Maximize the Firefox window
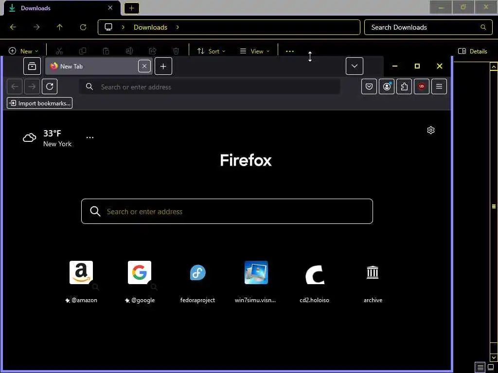The height and width of the screenshot is (373, 498). [417, 66]
